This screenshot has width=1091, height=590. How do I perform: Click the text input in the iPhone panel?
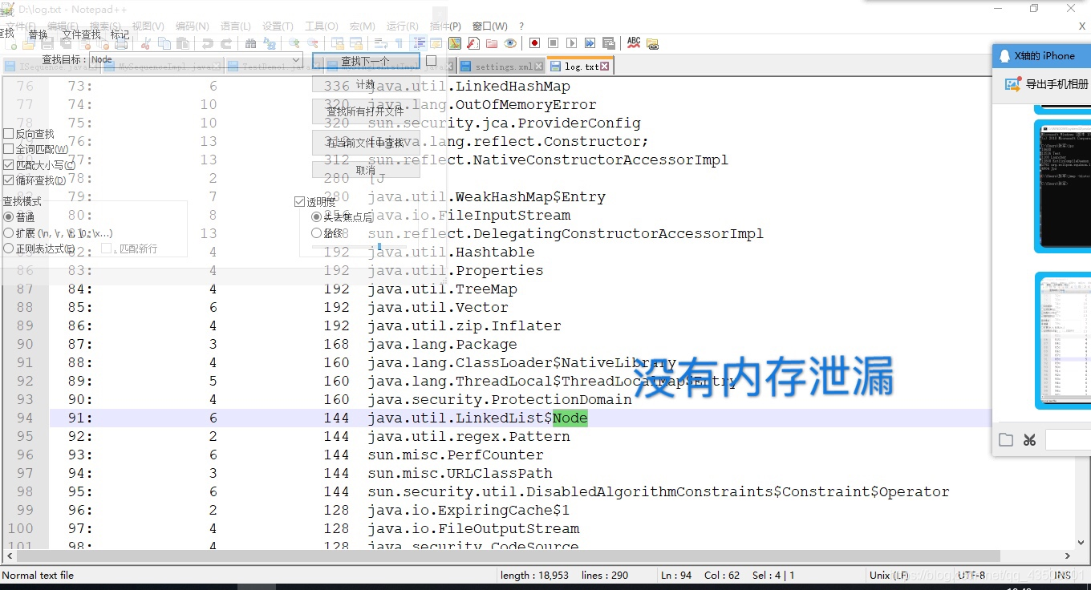[x=1068, y=439]
